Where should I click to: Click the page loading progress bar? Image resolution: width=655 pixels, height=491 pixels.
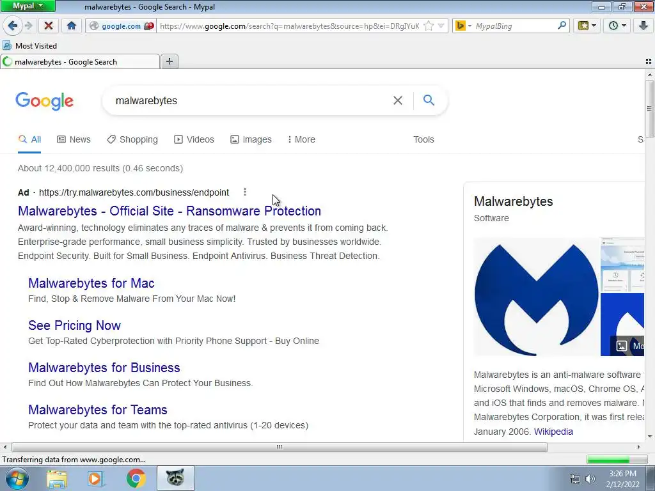[x=617, y=460]
